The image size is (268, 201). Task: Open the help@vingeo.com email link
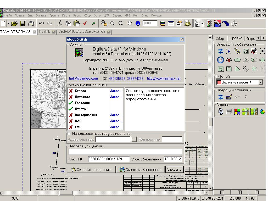click(x=83, y=79)
